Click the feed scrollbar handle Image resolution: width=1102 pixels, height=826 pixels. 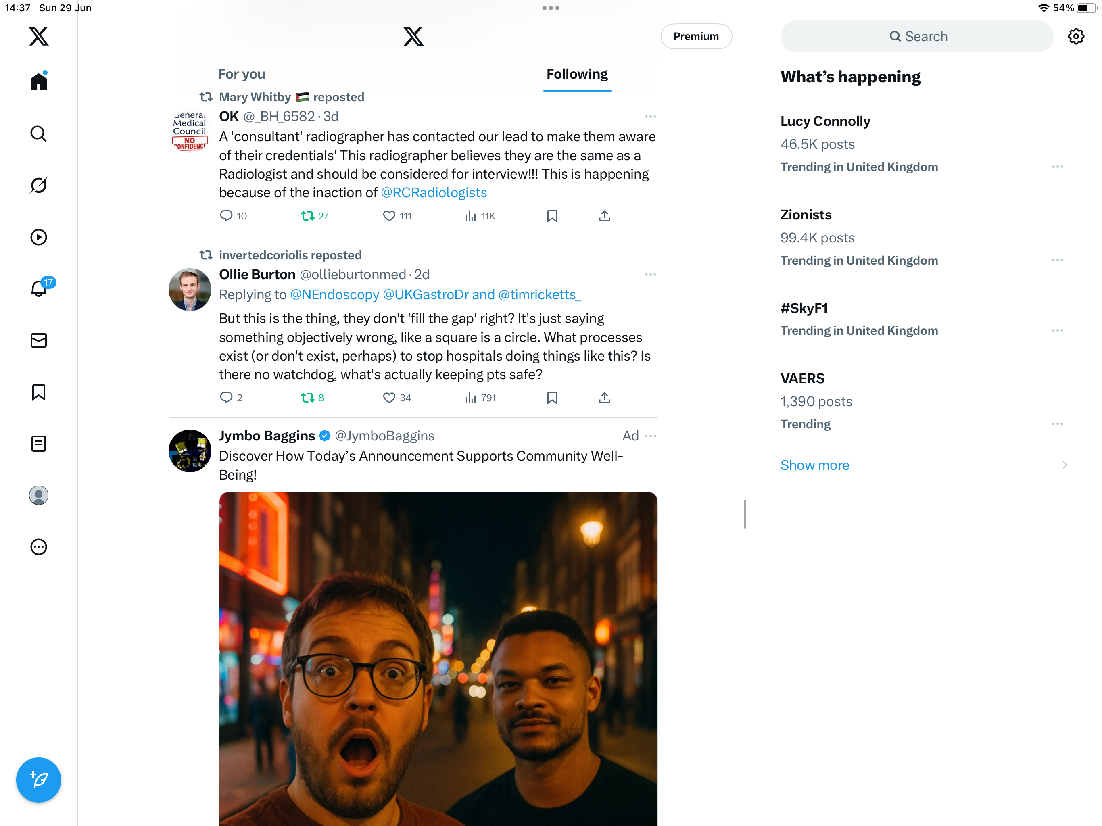[x=745, y=515]
